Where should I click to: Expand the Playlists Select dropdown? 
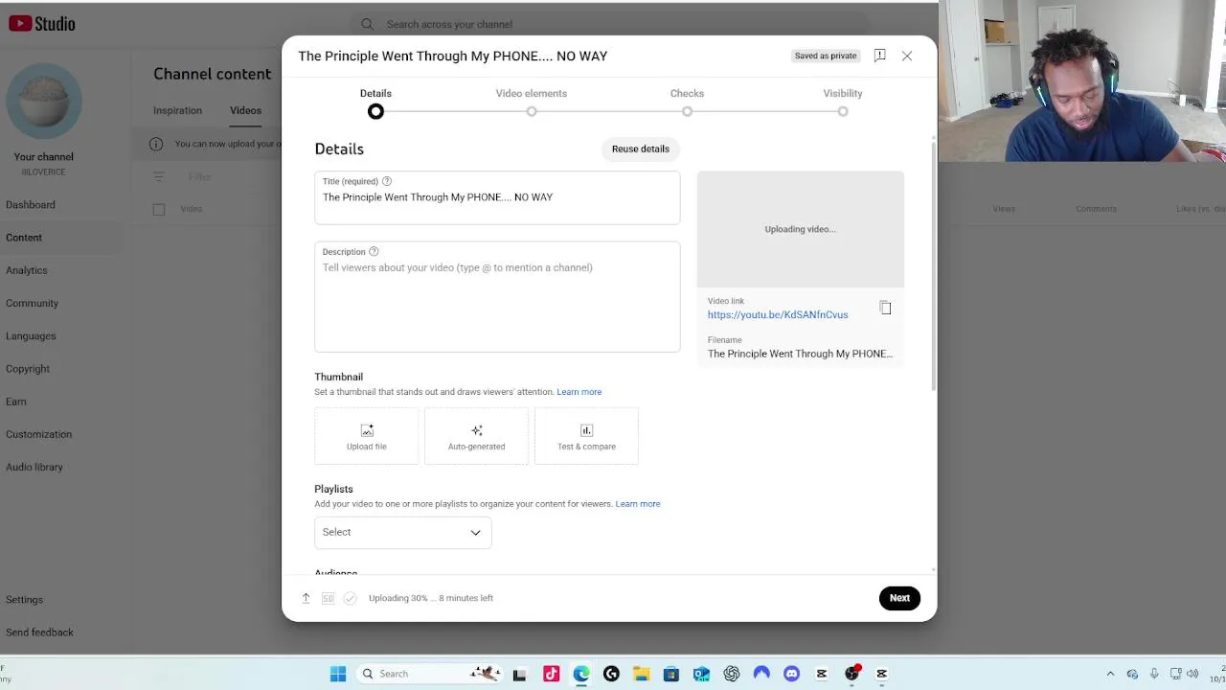click(402, 532)
